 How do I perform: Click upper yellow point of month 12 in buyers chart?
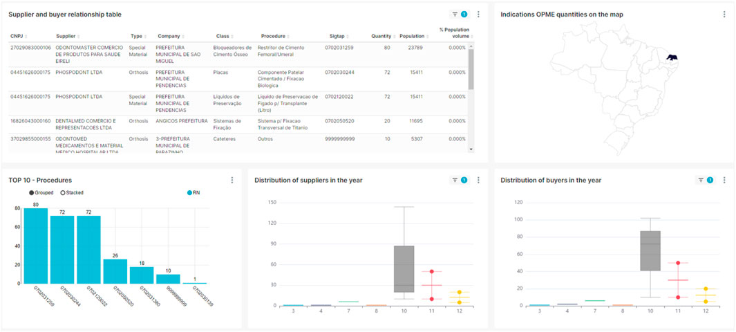[706, 289]
